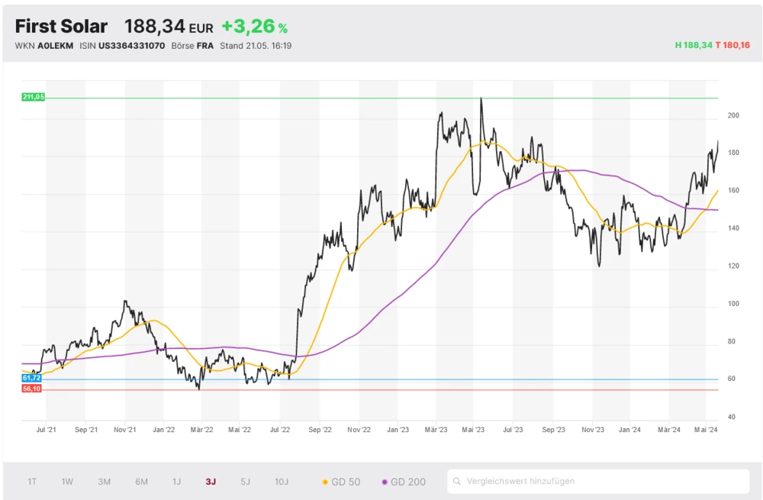Click the Jan '23 label on the time axis
The width and height of the screenshot is (763, 500).
pyautogui.click(x=398, y=430)
